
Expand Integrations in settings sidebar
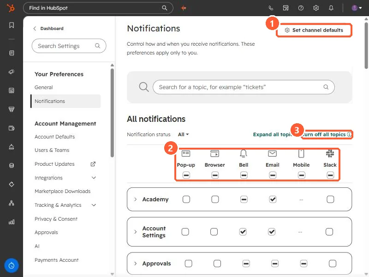click(x=94, y=178)
